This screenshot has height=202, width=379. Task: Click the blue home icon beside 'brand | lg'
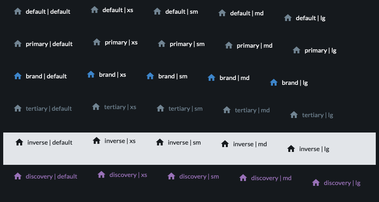point(274,82)
